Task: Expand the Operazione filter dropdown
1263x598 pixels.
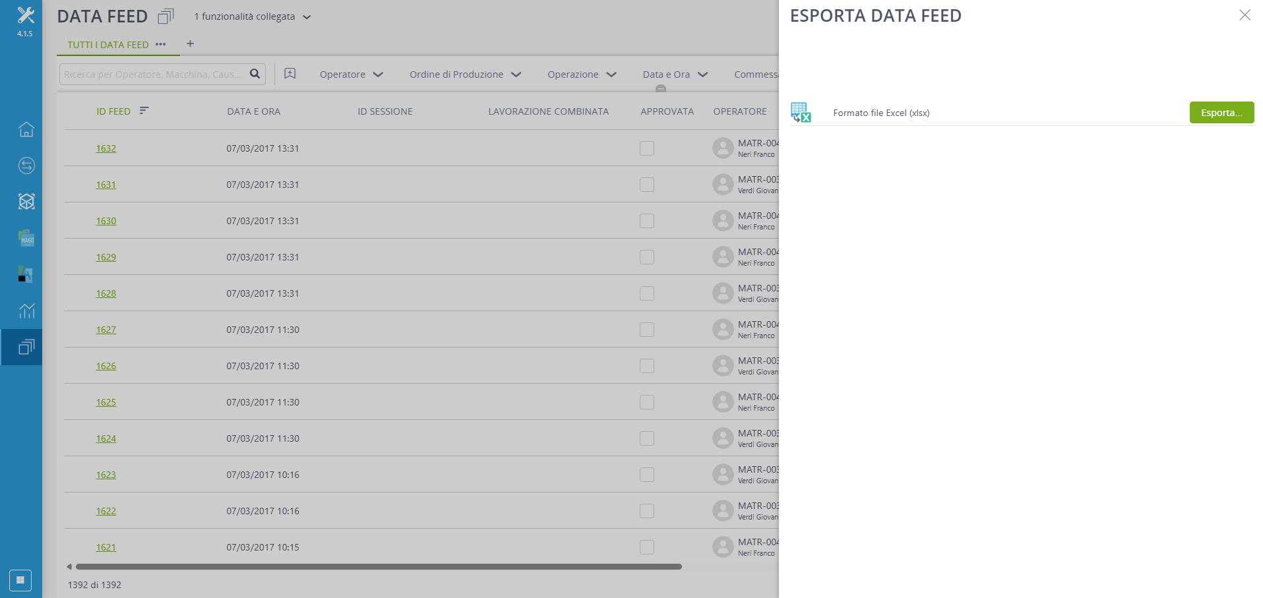Action: click(x=582, y=75)
